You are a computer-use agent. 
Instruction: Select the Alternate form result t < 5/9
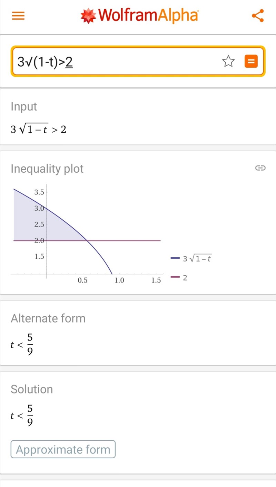(22, 344)
